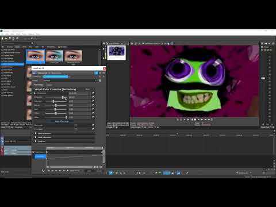Open the View menu
Image resolution: width=276 pixels, height=207 pixels.
(x=12, y=34)
